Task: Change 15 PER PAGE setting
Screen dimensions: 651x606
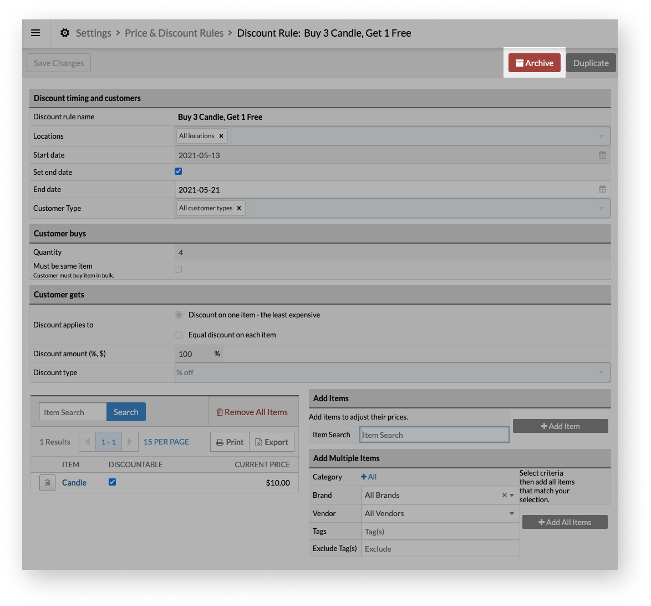Action: click(166, 442)
